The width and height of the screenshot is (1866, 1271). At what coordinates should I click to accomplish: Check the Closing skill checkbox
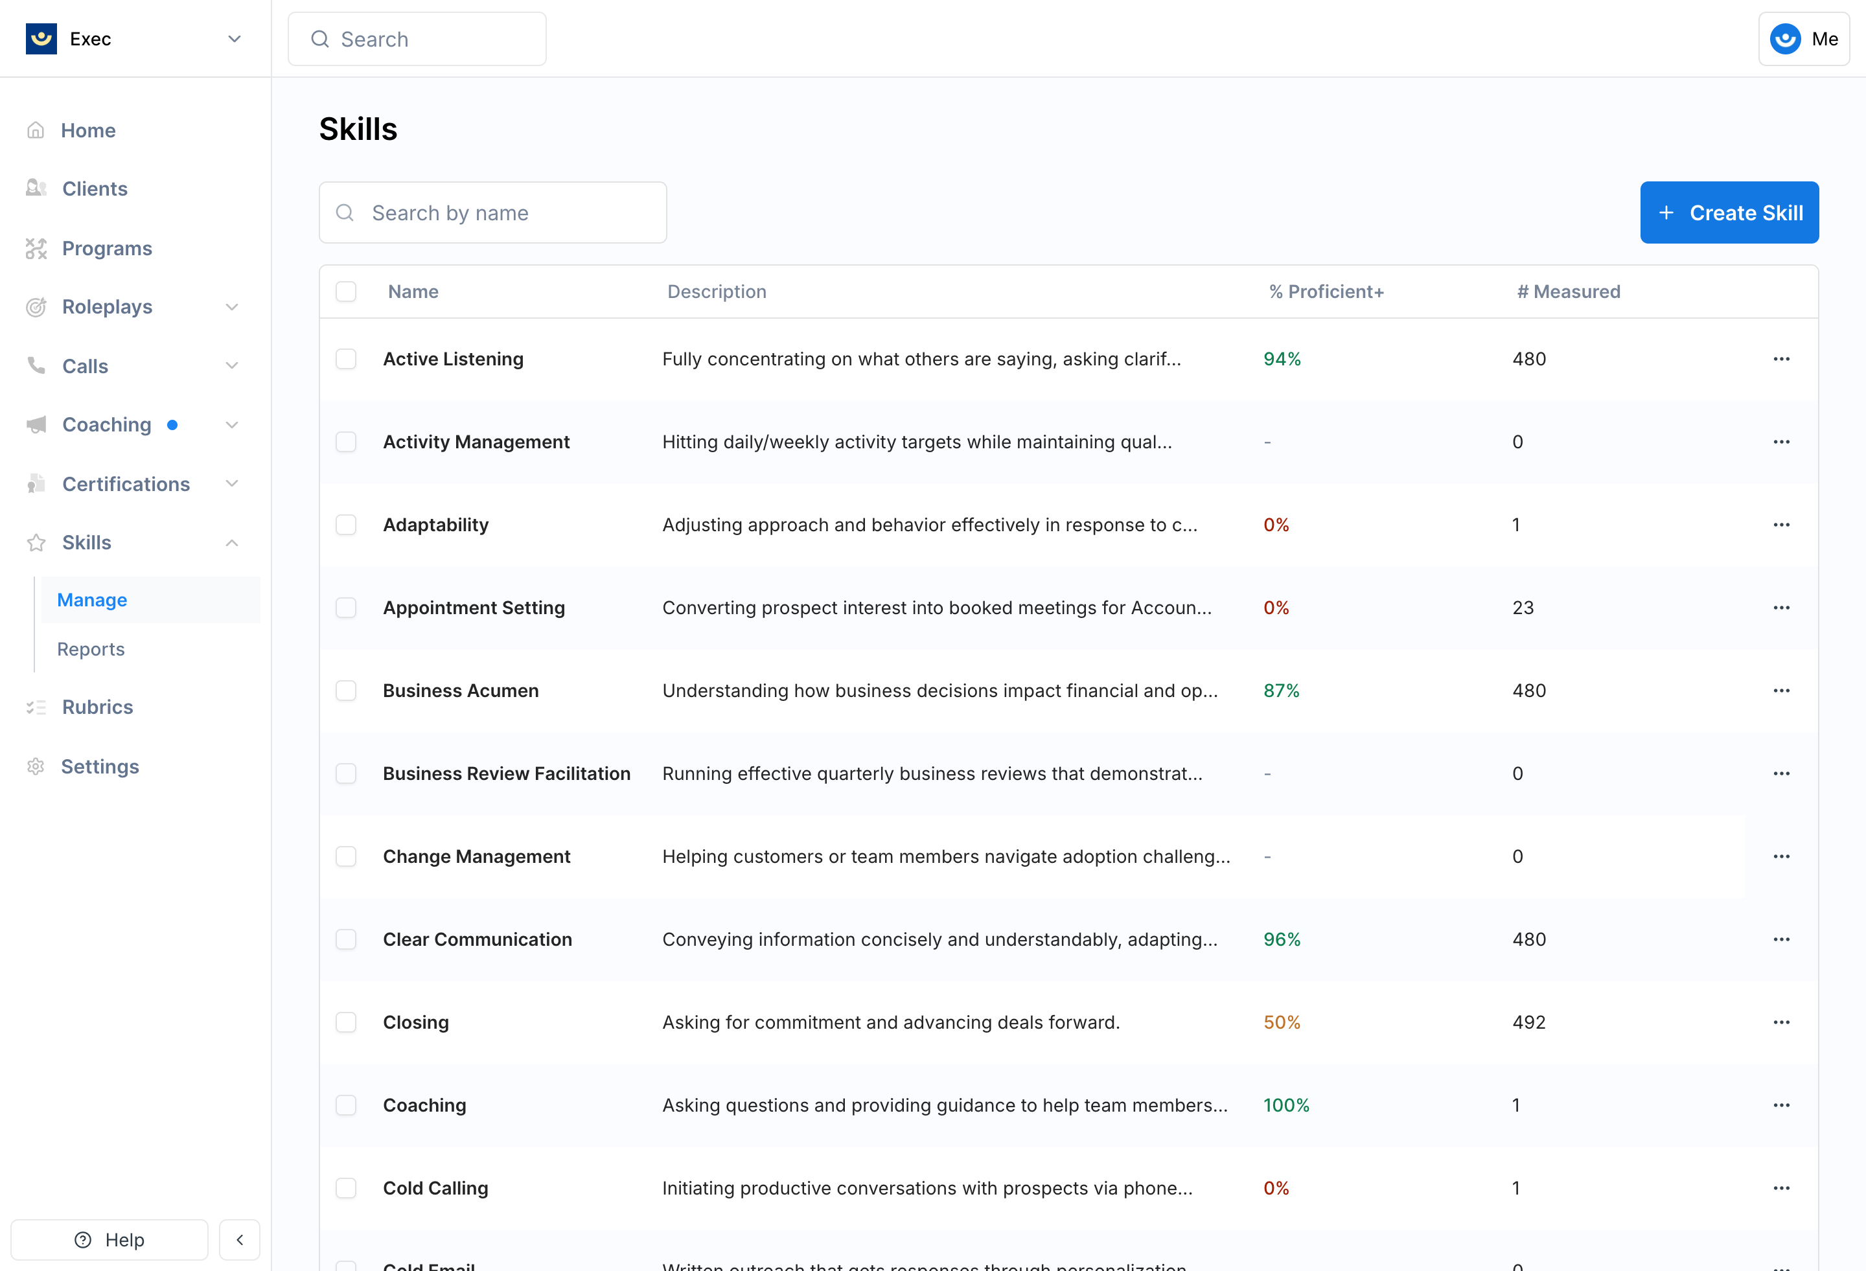point(346,1022)
